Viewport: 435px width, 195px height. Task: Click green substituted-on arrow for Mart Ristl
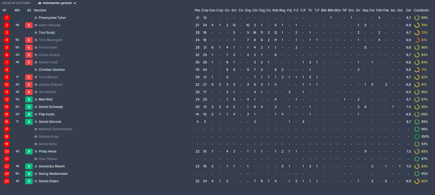pos(29,99)
